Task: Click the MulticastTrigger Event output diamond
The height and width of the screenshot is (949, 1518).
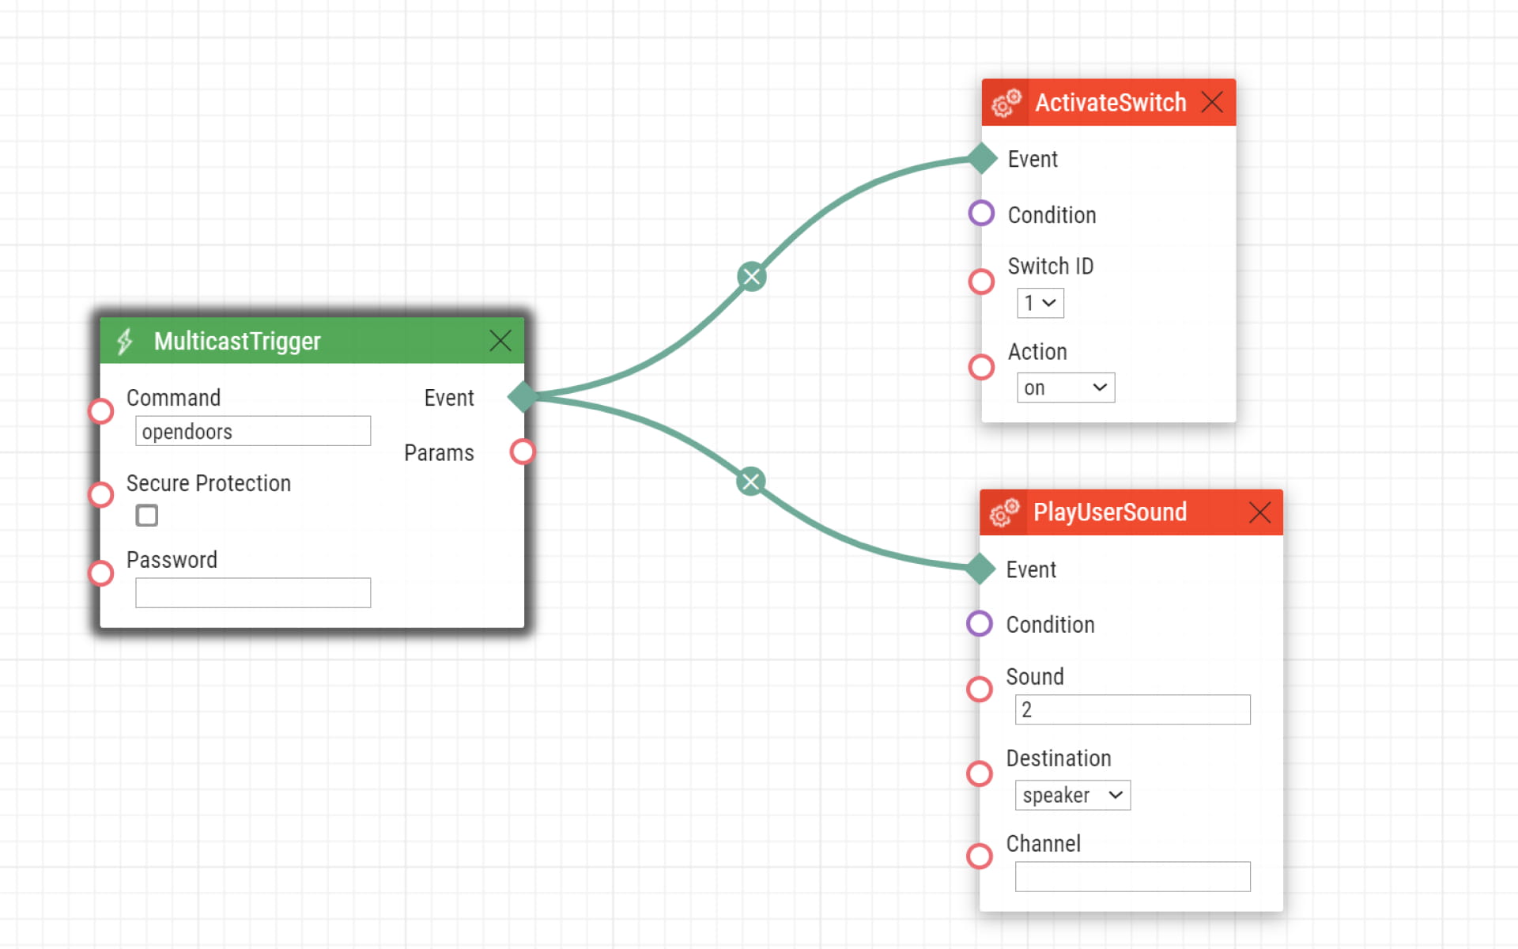Action: pyautogui.click(x=523, y=396)
